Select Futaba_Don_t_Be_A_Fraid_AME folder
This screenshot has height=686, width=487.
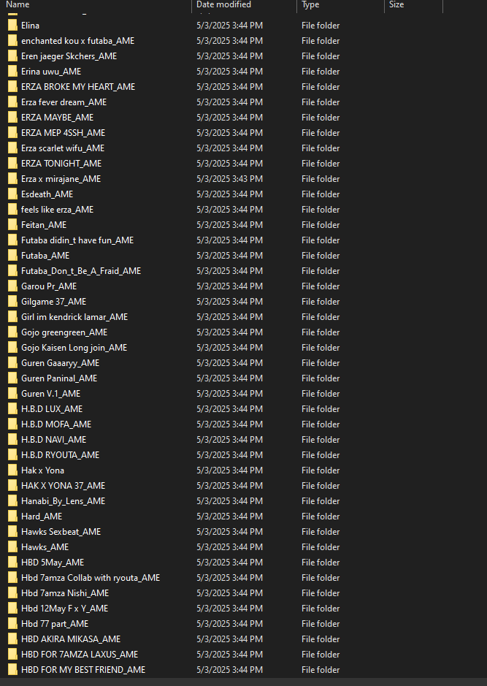(x=81, y=271)
